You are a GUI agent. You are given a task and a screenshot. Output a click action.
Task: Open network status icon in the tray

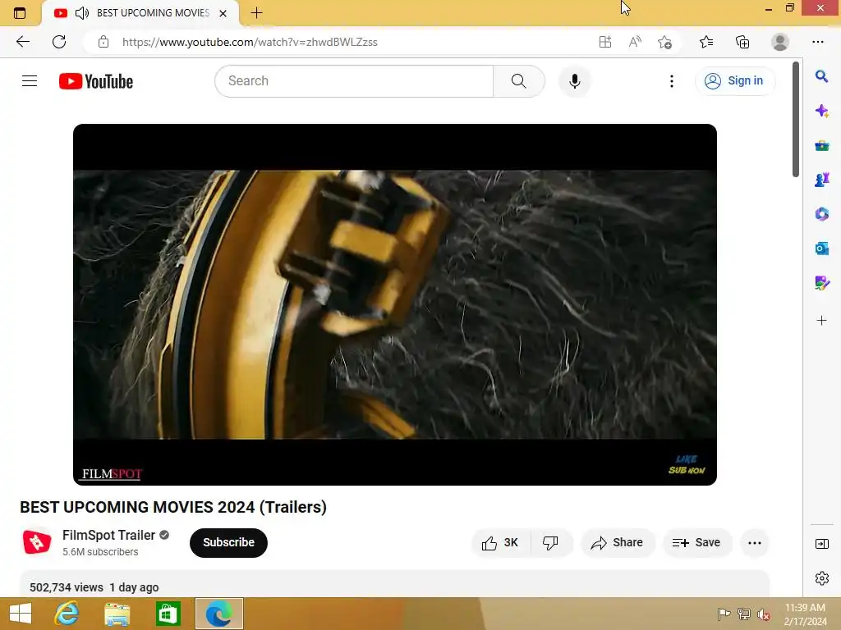click(x=744, y=614)
